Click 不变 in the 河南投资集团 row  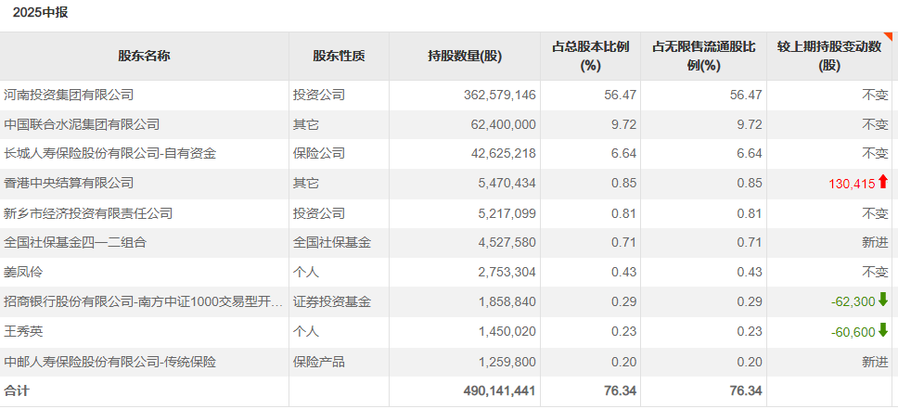click(x=875, y=95)
